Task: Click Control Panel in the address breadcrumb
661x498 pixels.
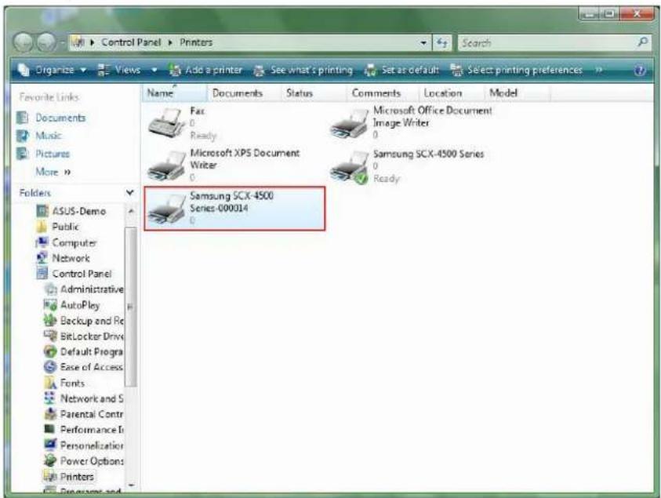Action: [x=131, y=42]
